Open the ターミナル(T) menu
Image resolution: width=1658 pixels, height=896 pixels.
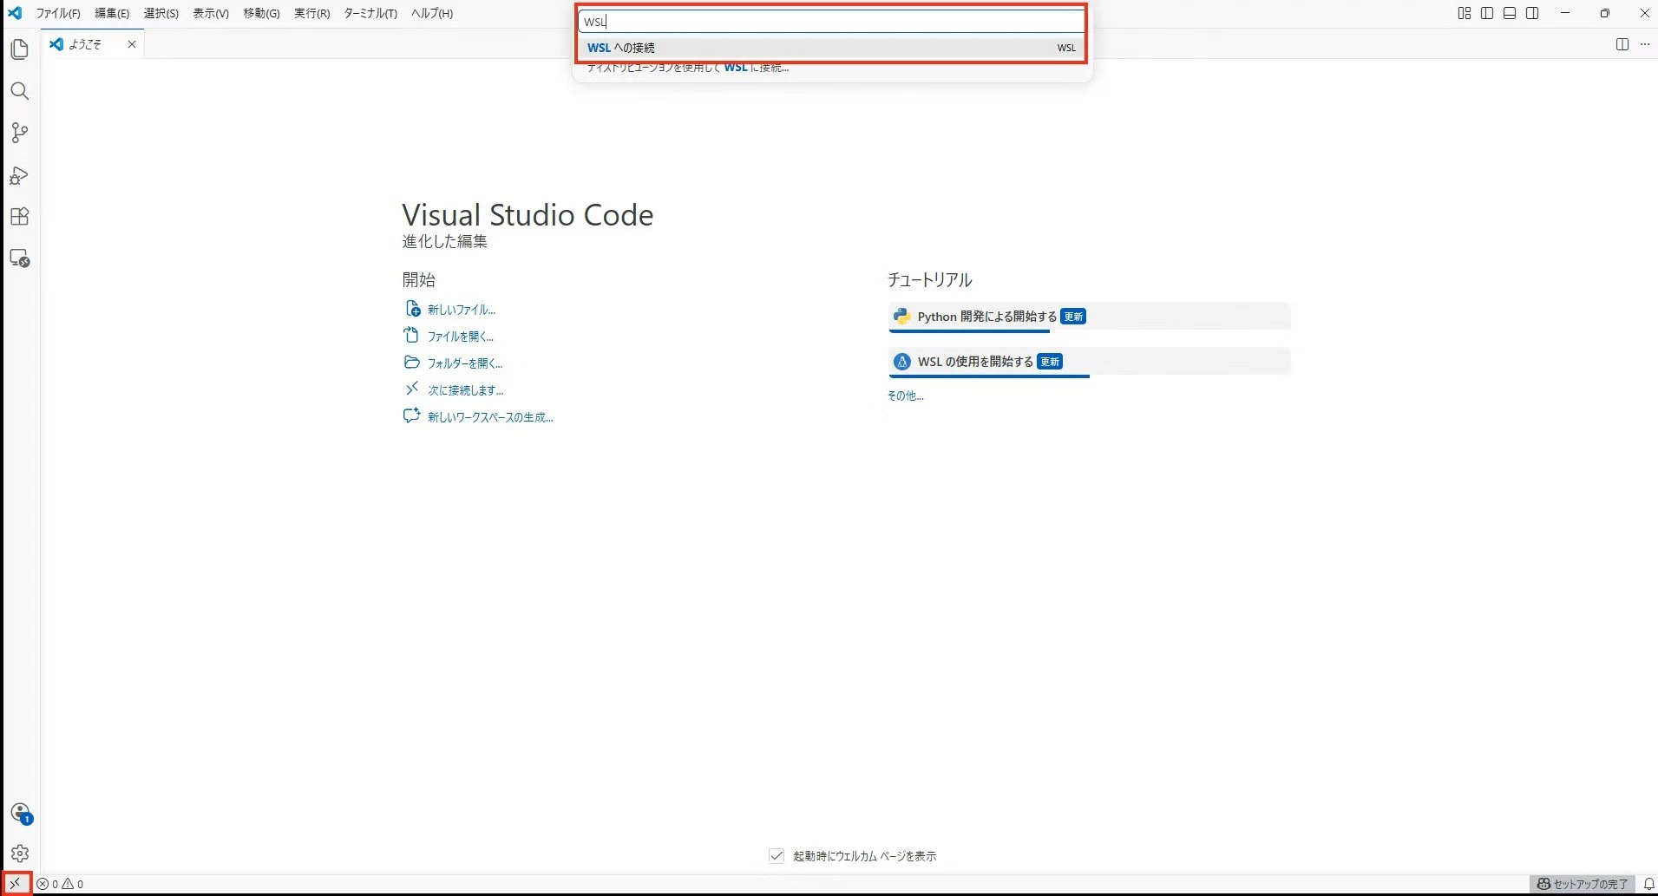[x=370, y=13]
